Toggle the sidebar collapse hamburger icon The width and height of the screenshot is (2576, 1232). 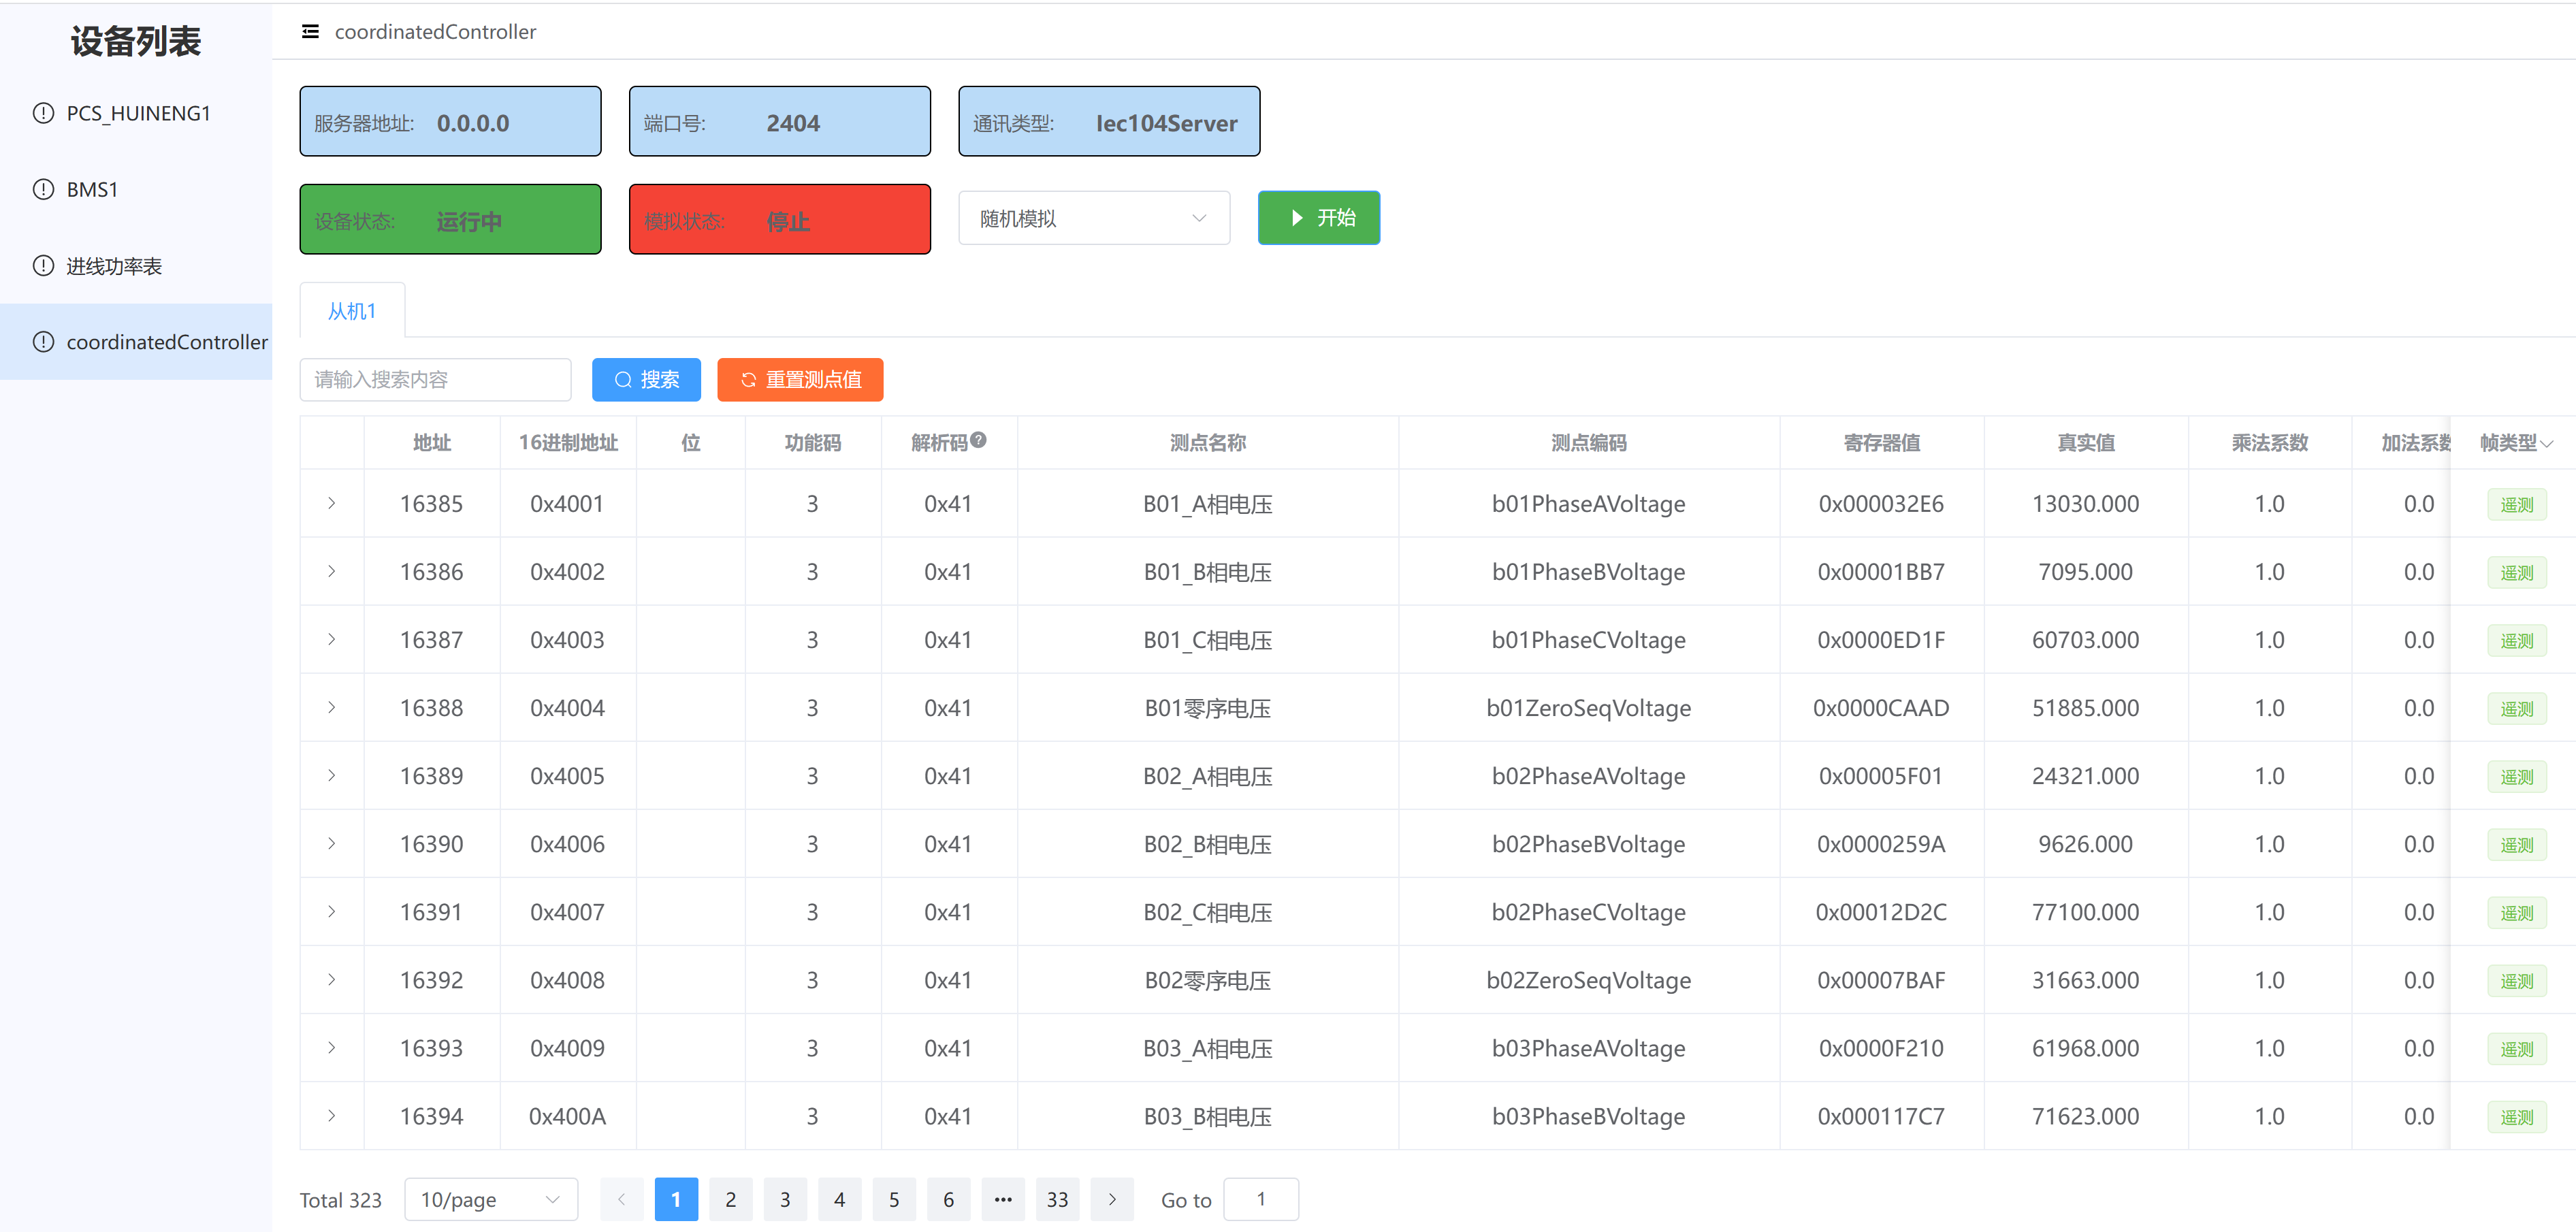(x=310, y=32)
